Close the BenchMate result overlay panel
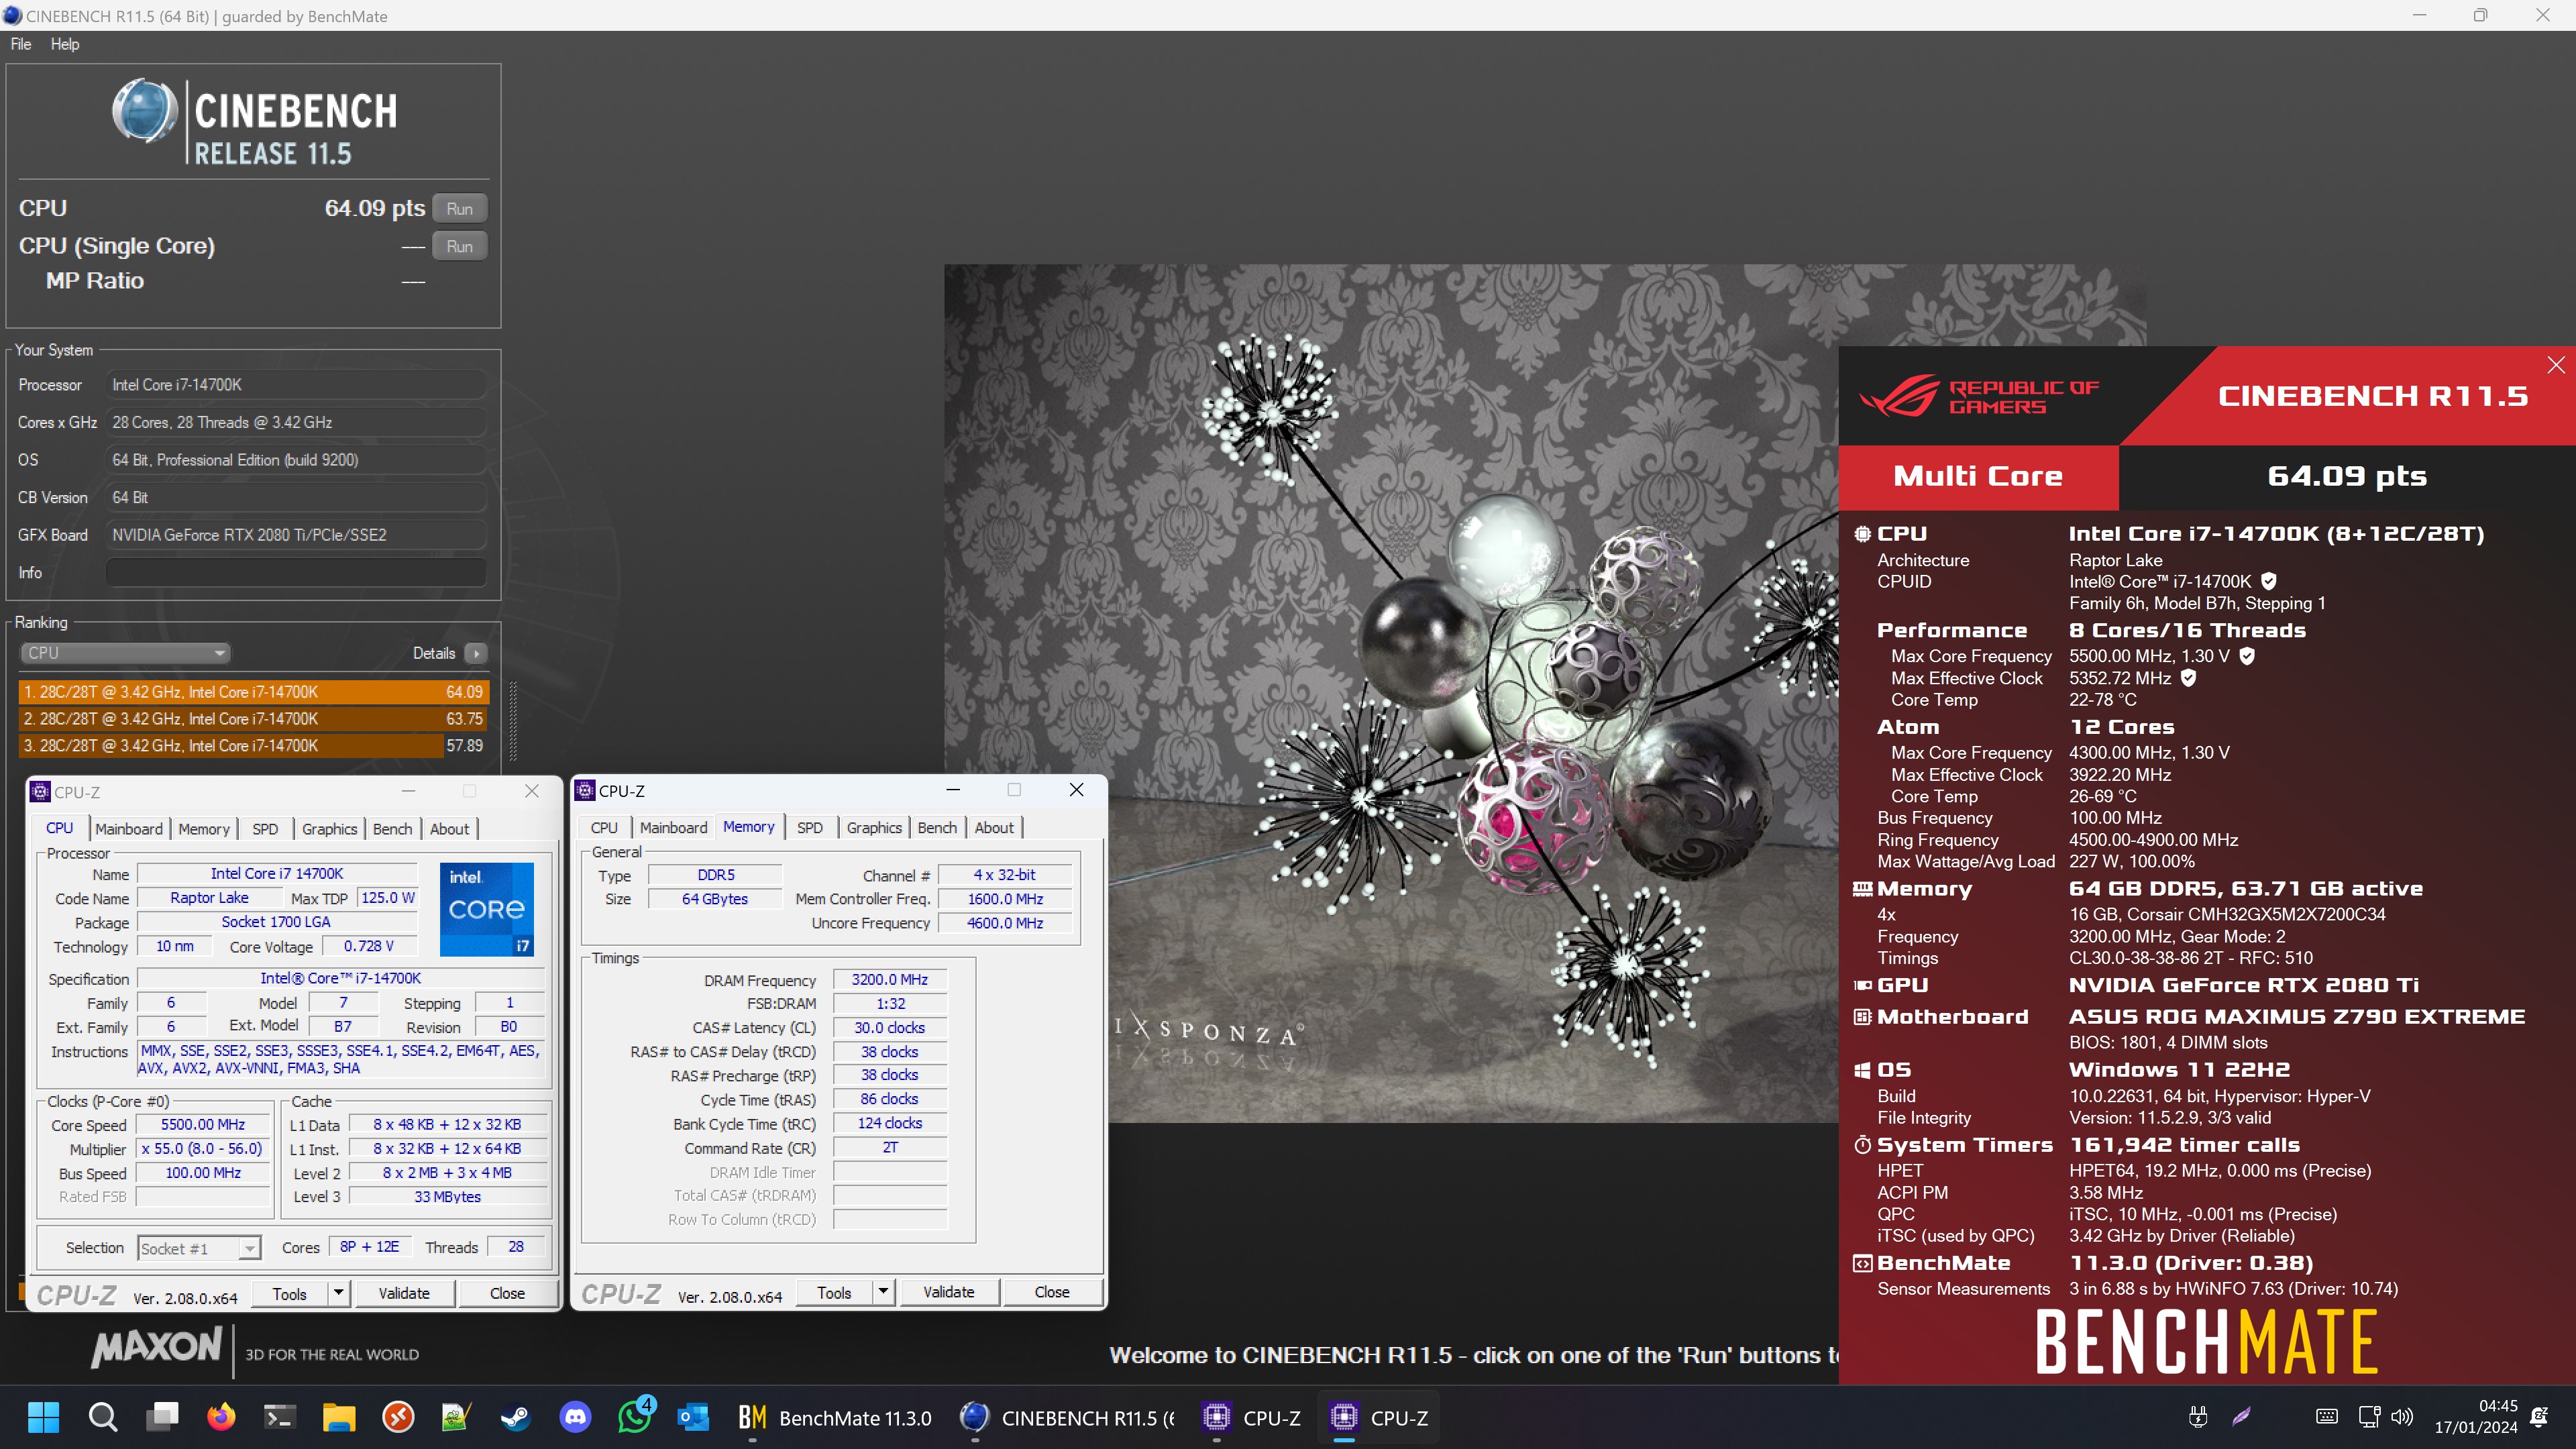Screen dimensions: 2576x1449 2555,365
